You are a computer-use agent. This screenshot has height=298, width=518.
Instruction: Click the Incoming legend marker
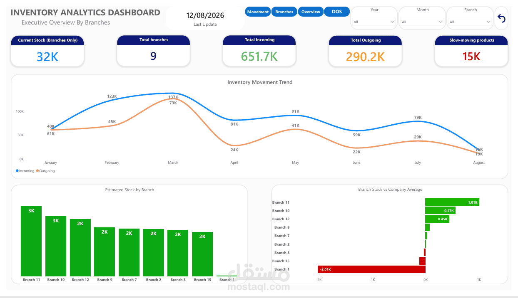click(17, 171)
